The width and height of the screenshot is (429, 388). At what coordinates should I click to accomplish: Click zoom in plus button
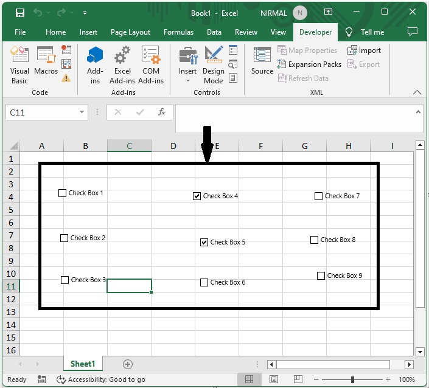tap(388, 379)
